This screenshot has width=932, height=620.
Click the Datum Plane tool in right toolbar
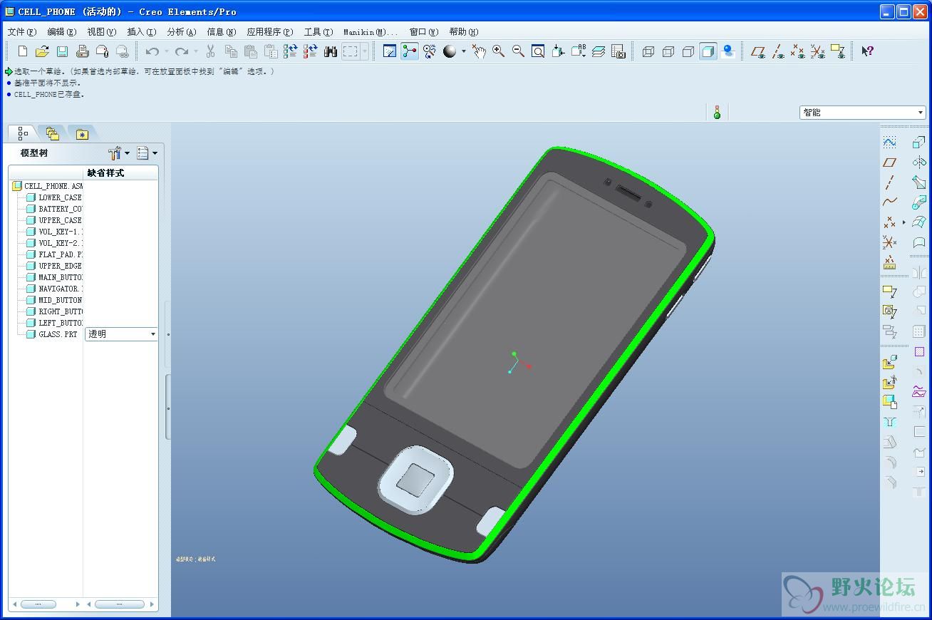click(x=889, y=162)
